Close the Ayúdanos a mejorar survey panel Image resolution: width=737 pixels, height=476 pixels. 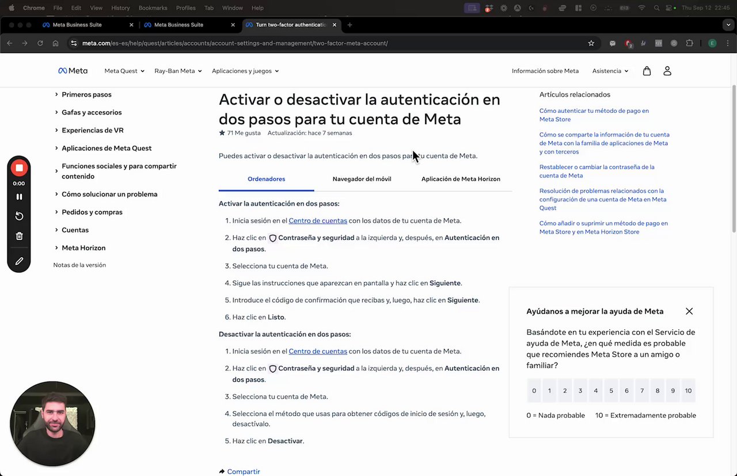pos(689,311)
